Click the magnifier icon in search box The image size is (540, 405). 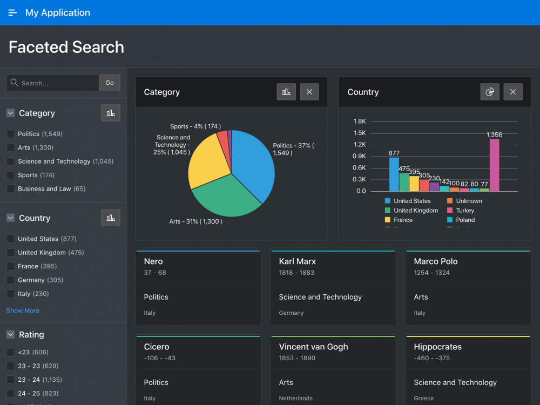[15, 83]
